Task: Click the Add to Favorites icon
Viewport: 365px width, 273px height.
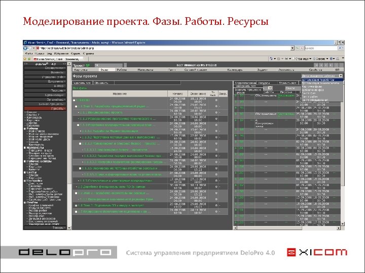Action: pos(29,59)
